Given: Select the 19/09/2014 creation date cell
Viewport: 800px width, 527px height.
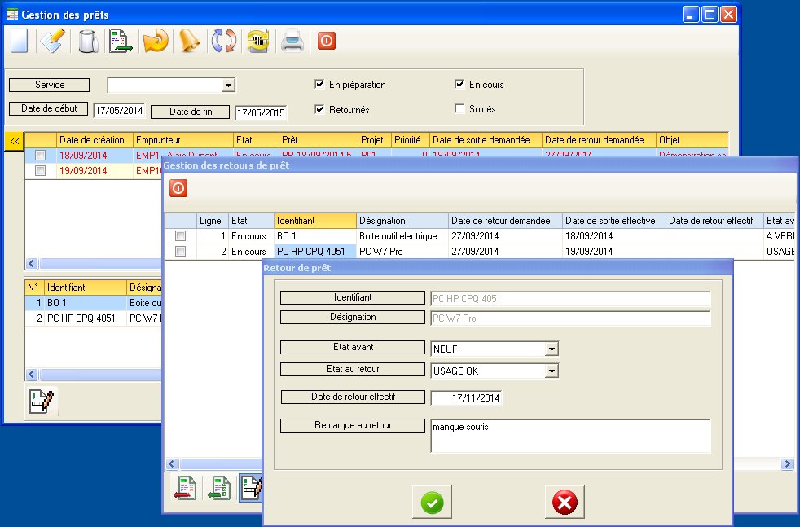Looking at the screenshot, I should click(x=95, y=170).
